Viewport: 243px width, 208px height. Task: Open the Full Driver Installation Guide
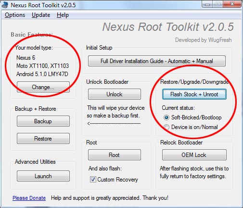click(157, 61)
